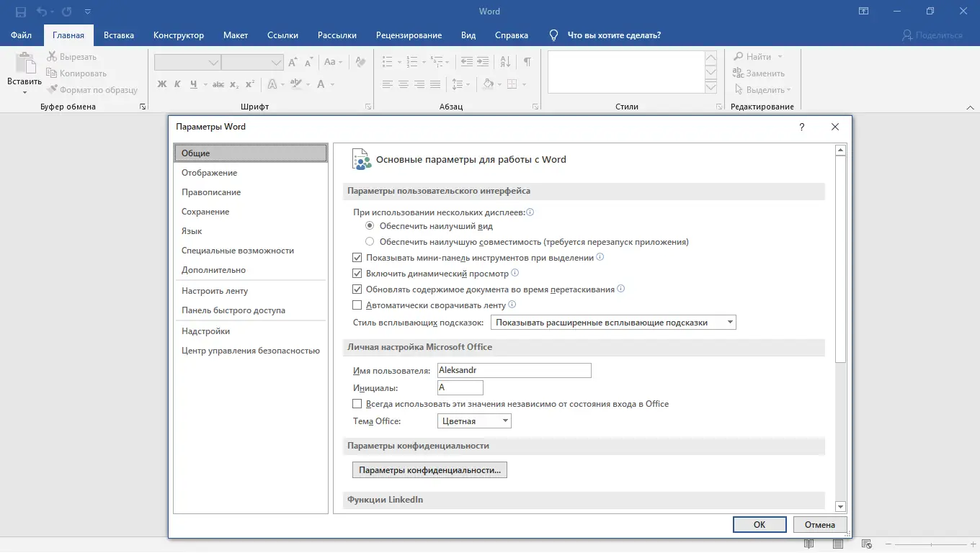This screenshot has height=553, width=980.
Task: Click the show paragraph marks ¶ icon
Action: click(527, 62)
